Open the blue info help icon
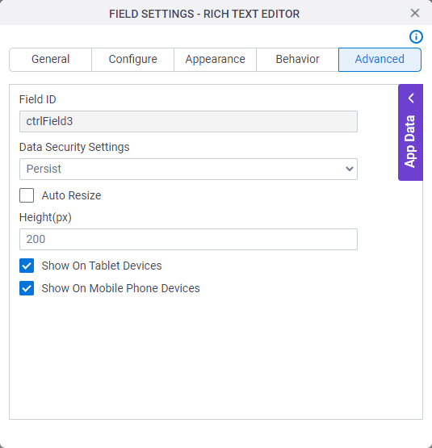Image resolution: width=432 pixels, height=448 pixels. pyautogui.click(x=416, y=37)
